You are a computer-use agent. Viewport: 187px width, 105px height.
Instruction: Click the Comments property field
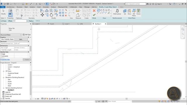coord(21,56)
